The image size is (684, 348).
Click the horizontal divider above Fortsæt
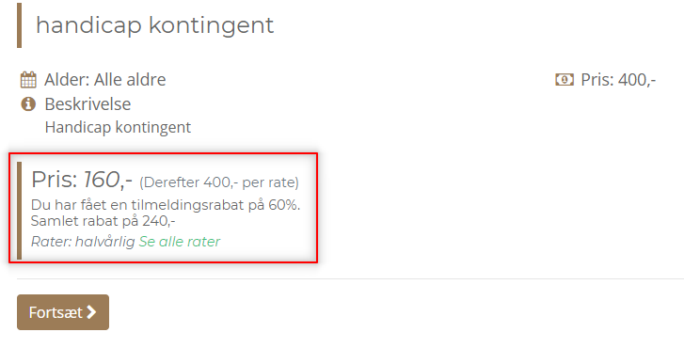(x=350, y=278)
